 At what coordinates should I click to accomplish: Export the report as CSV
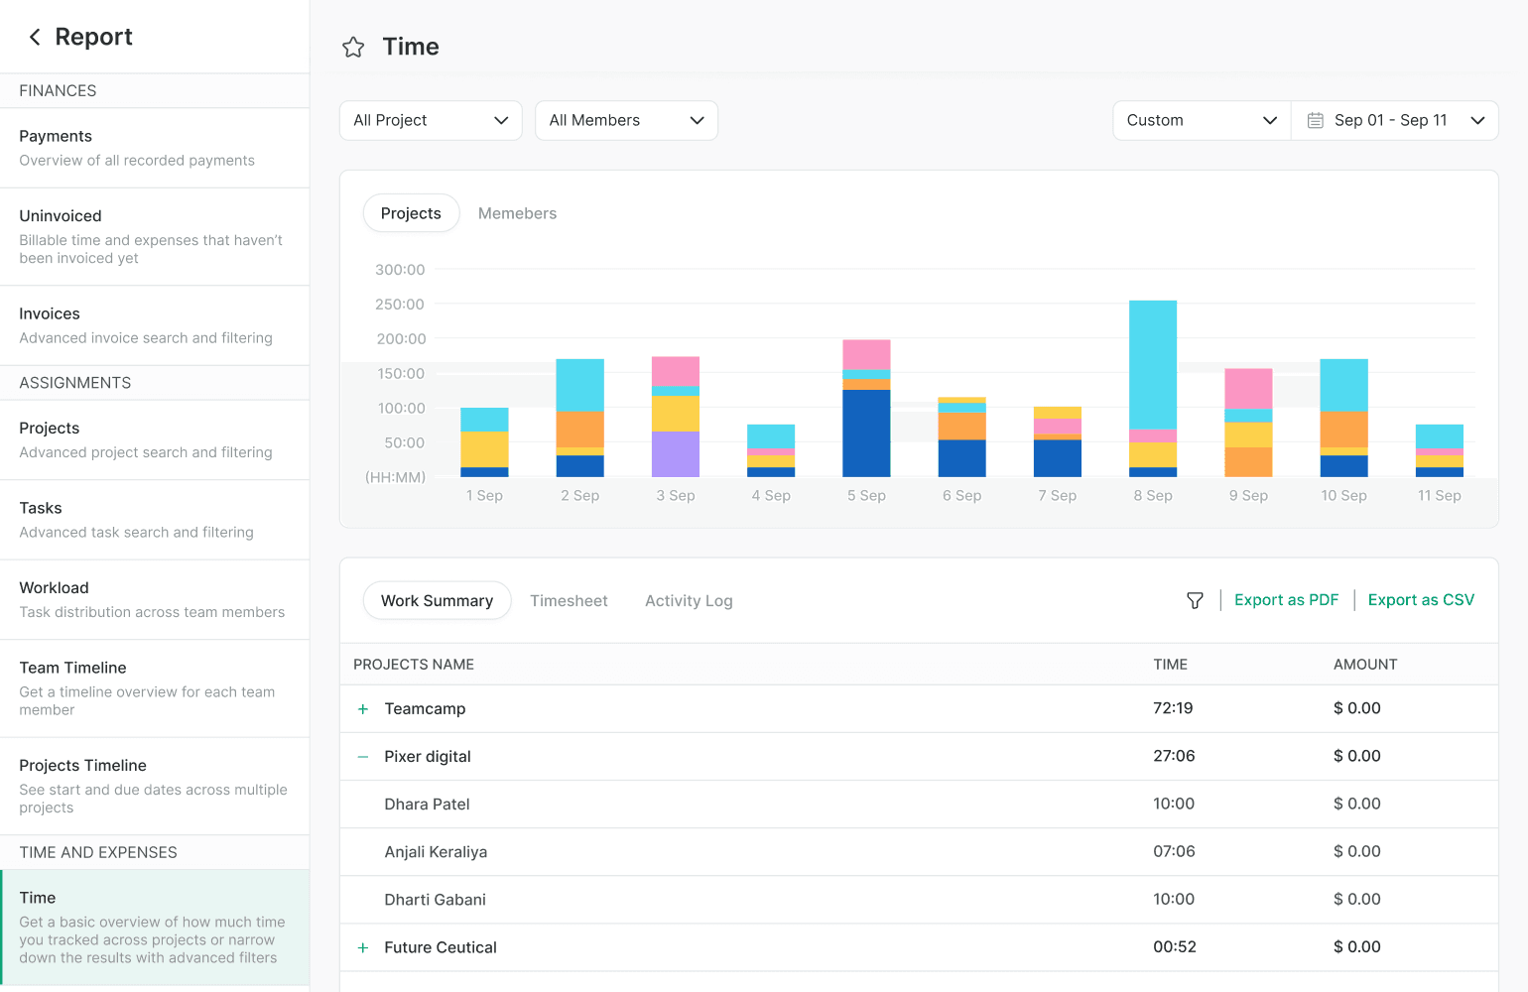tap(1421, 600)
